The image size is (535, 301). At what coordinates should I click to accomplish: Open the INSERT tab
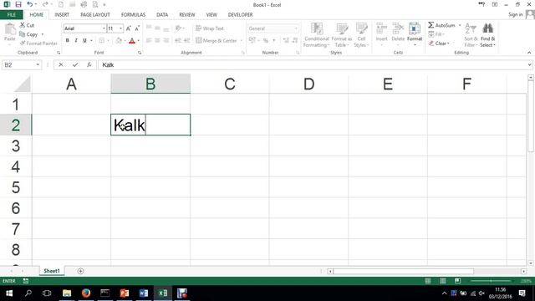click(62, 15)
